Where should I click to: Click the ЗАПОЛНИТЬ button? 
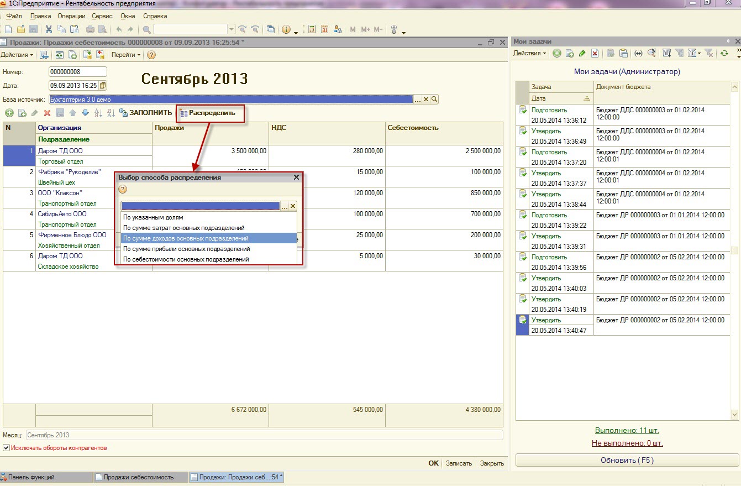[146, 113]
